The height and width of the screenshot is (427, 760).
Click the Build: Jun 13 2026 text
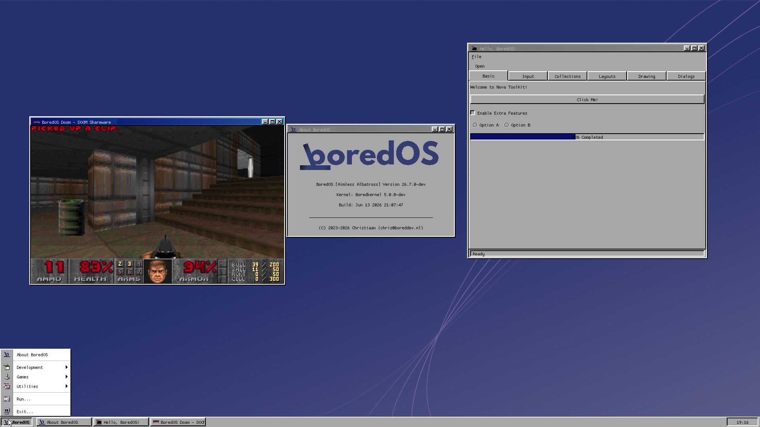pos(371,205)
